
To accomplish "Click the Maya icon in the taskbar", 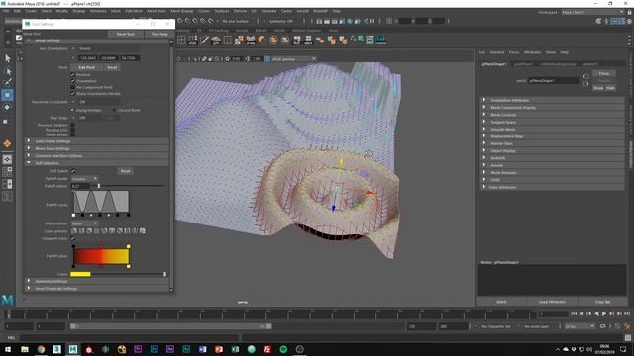I will point(72,349).
